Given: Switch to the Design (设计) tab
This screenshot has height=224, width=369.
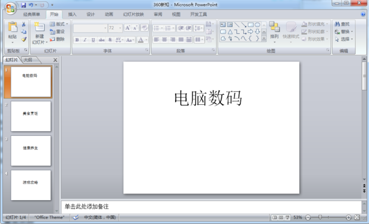Looking at the screenshot, I should coord(90,14).
